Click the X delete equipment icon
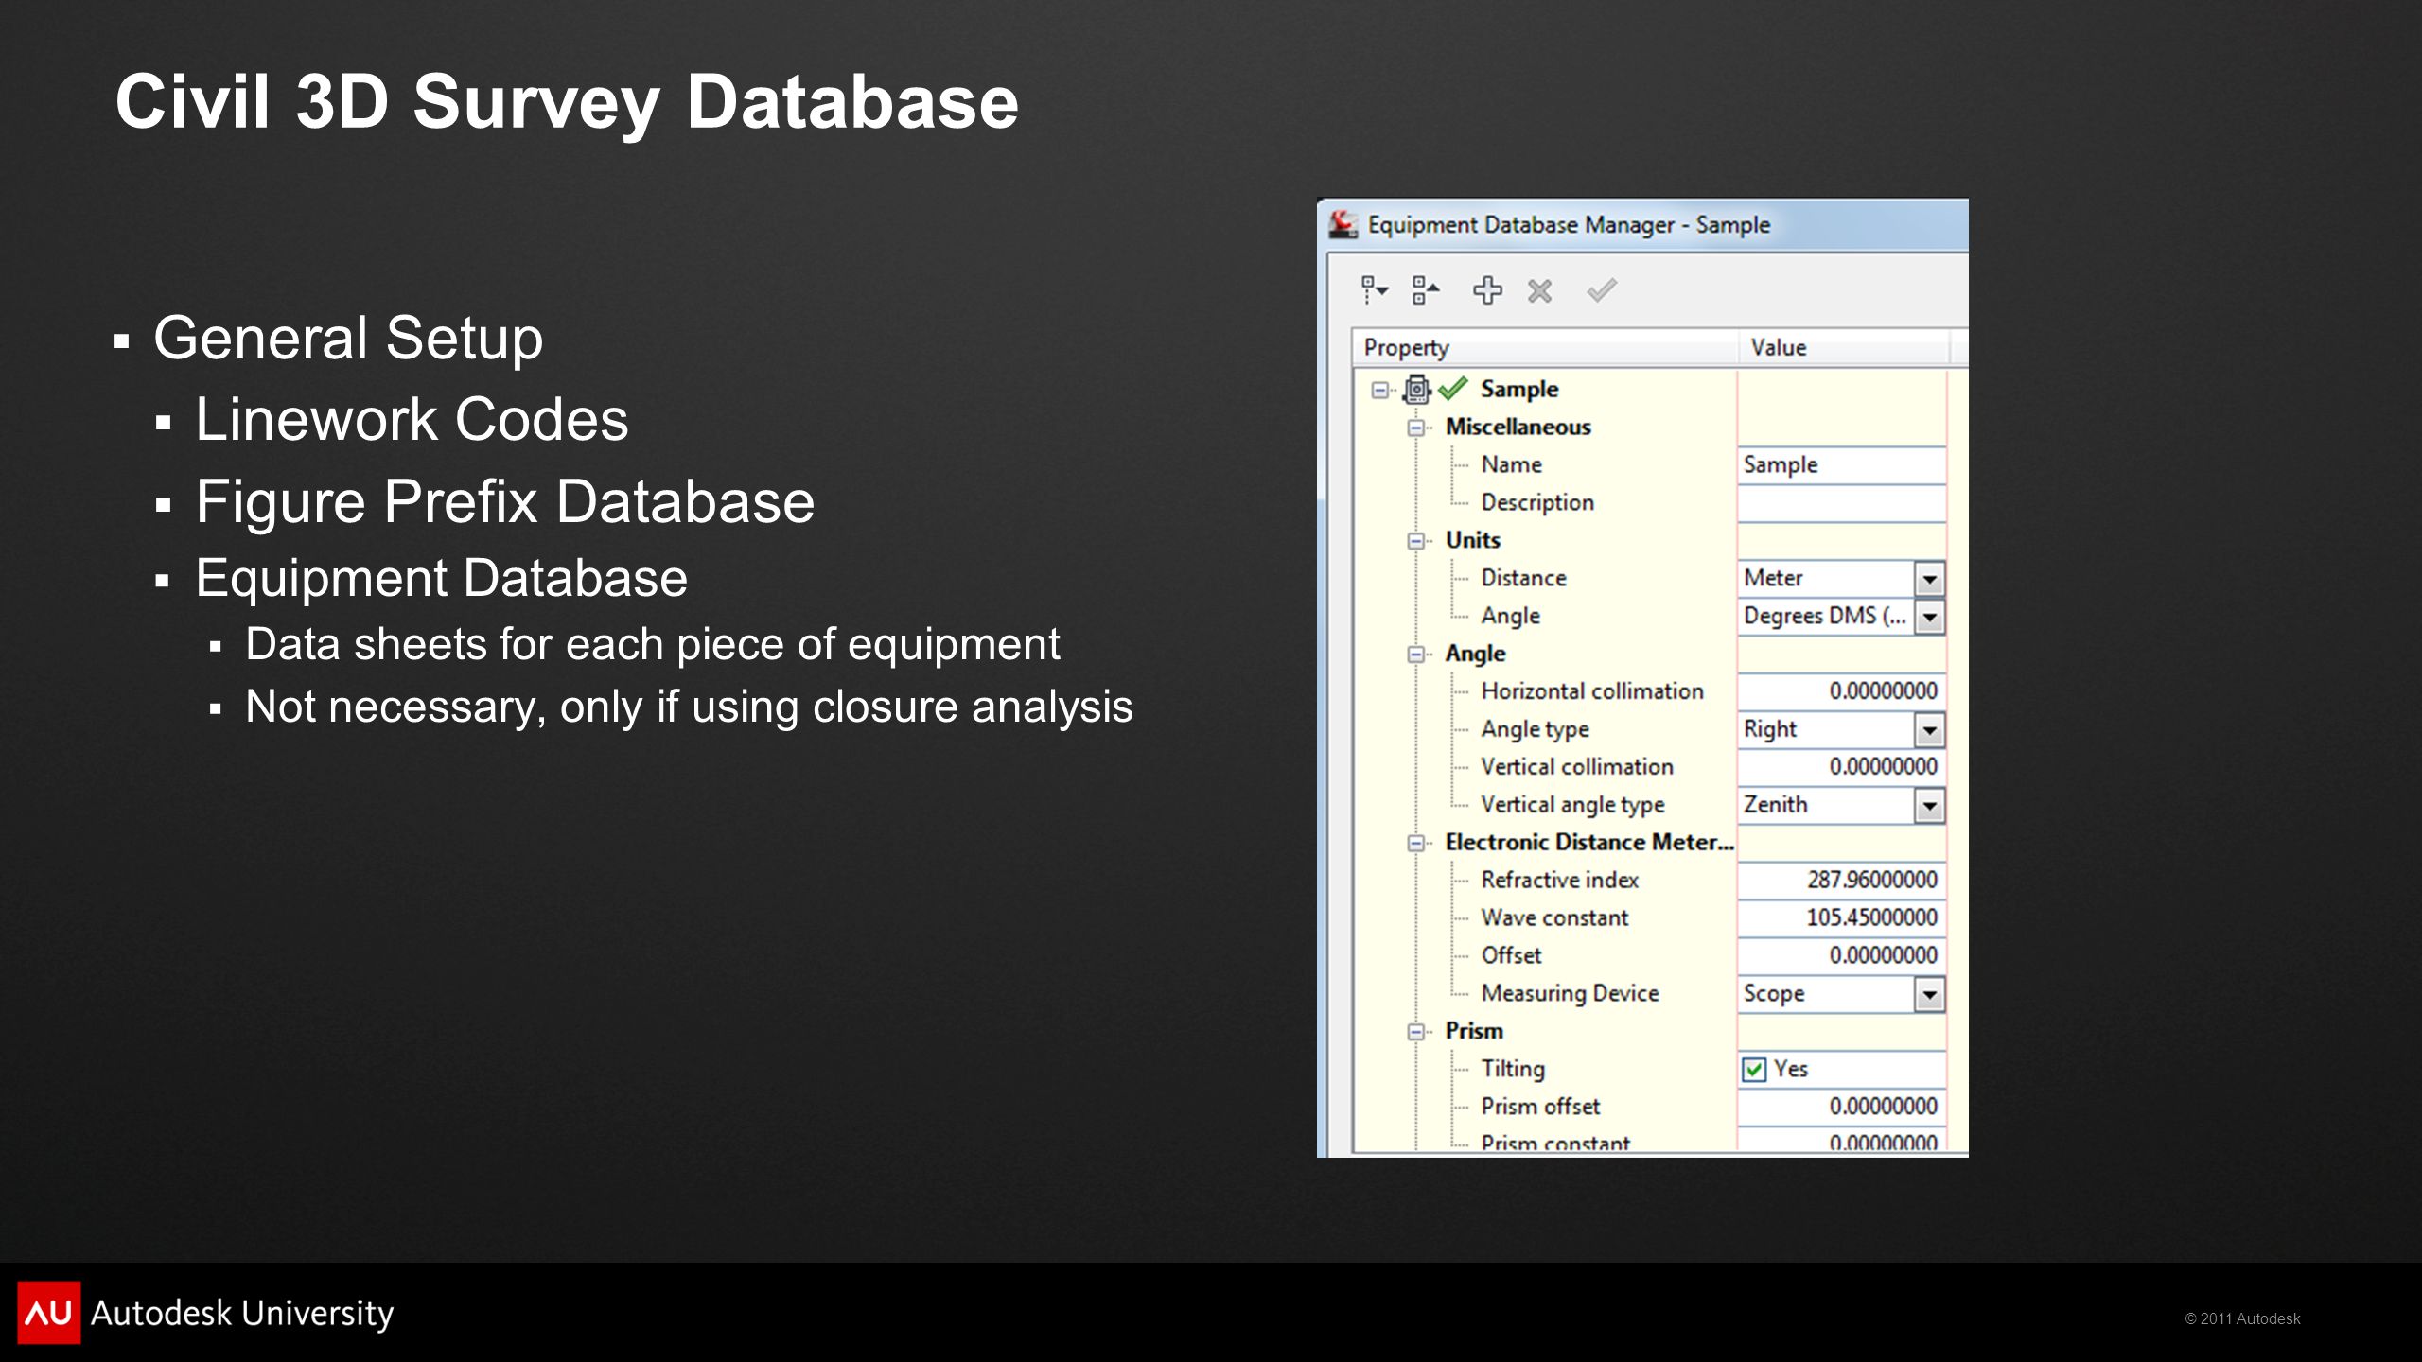Screen dimensions: 2422x1362 (1539, 290)
